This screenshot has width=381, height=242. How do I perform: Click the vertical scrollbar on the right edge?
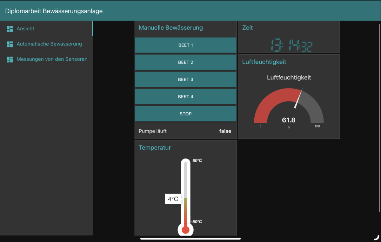379,117
